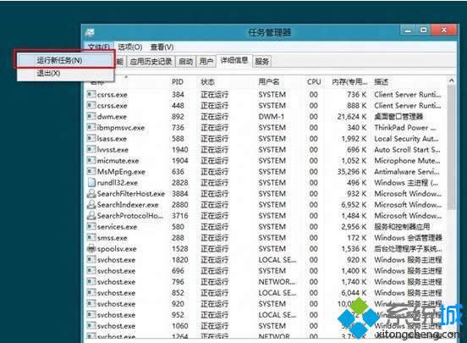467x343 pixels.
Task: Select the spoolsv.exe process name
Action: 117,249
